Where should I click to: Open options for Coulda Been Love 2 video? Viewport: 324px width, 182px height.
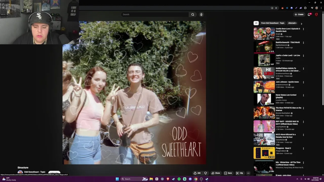[303, 29]
